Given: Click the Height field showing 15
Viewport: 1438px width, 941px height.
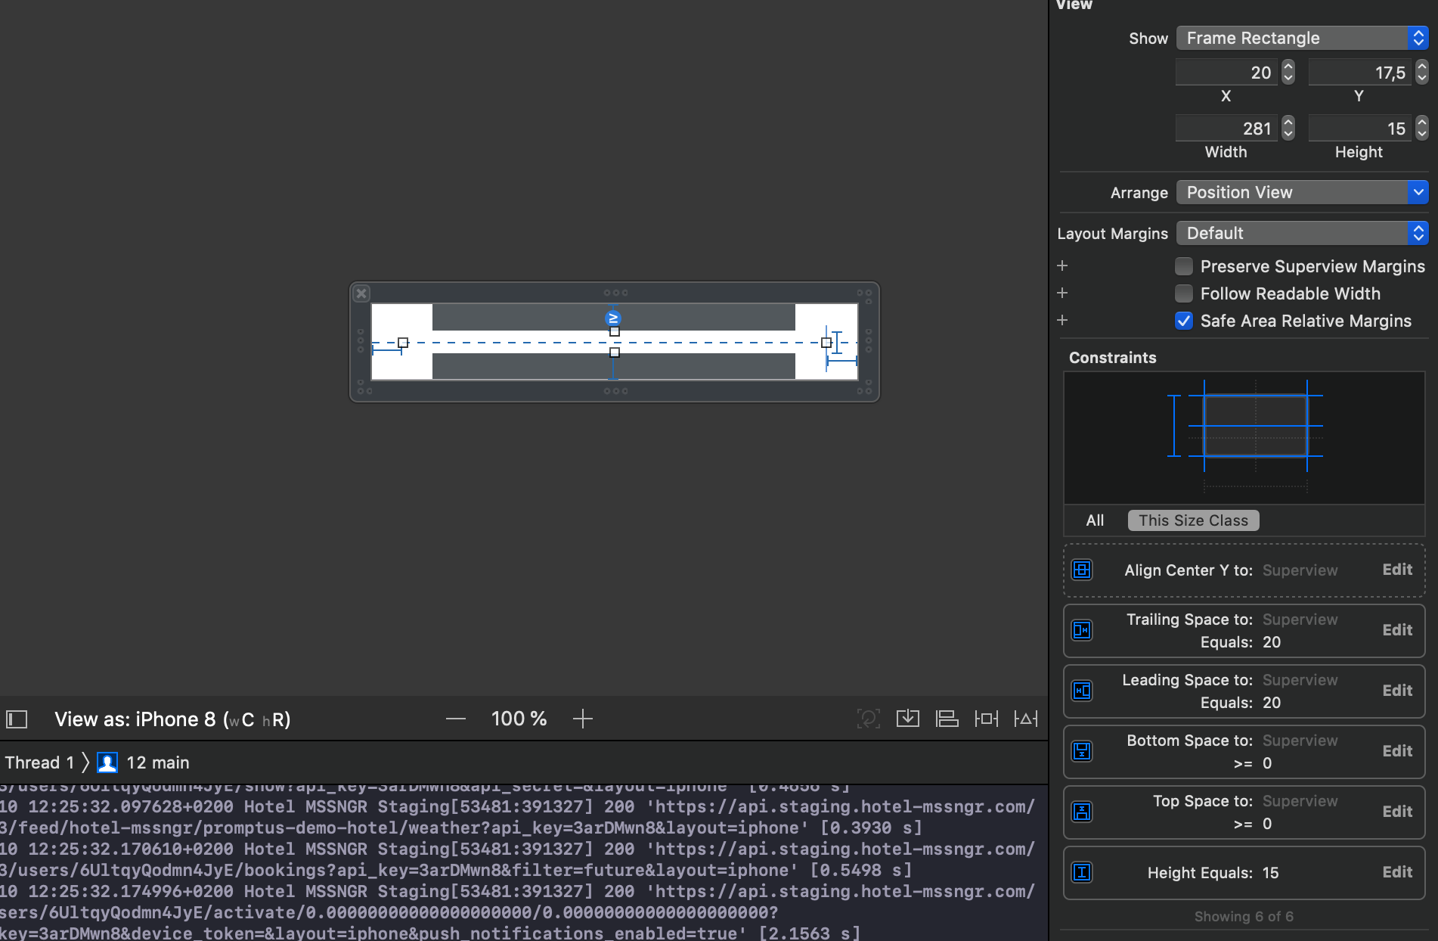Looking at the screenshot, I should click(x=1359, y=129).
